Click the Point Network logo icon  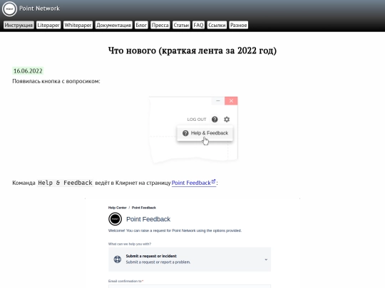tap(9, 9)
